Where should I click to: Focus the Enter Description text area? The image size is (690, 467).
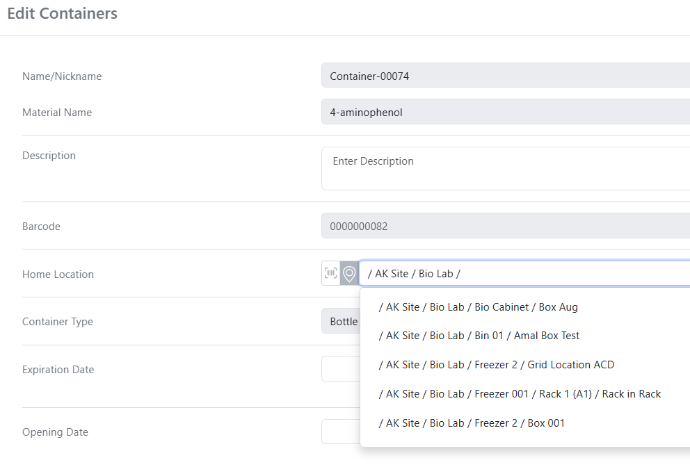click(x=505, y=168)
